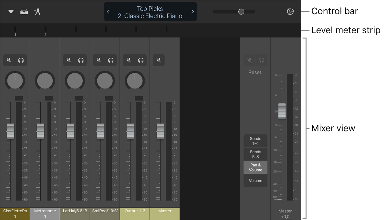This screenshot has width=385, height=220.
Task: Click the performer figure icon
Action: tap(37, 12)
